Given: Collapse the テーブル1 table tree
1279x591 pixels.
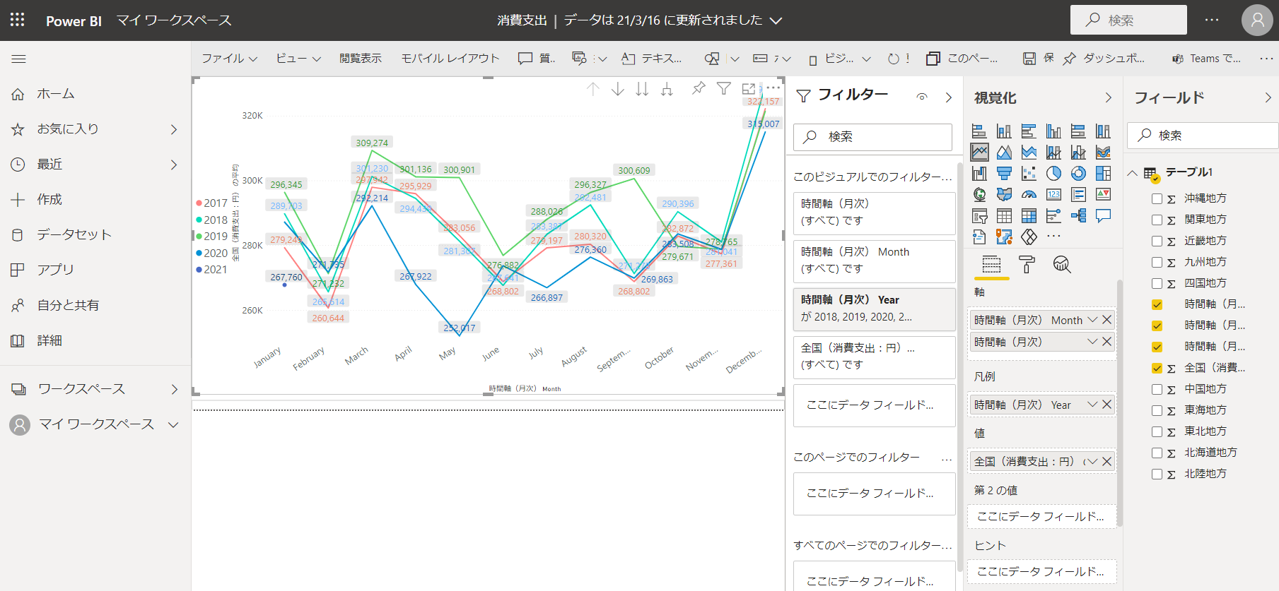Looking at the screenshot, I should (1133, 172).
